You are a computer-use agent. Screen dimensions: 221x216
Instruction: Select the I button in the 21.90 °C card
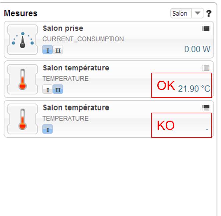47,90
